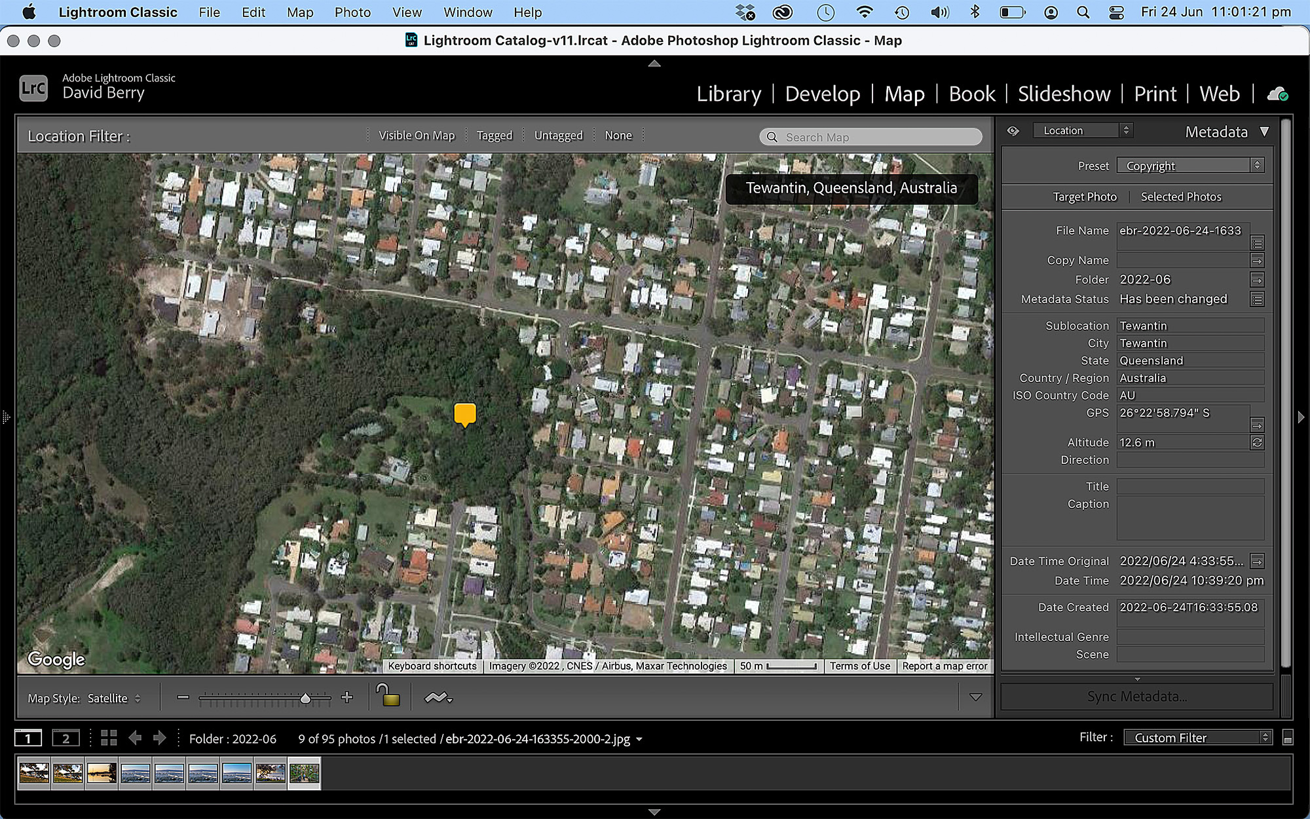The image size is (1310, 819).
Task: Toggle the metadata eye visibility icon
Action: coord(1013,131)
